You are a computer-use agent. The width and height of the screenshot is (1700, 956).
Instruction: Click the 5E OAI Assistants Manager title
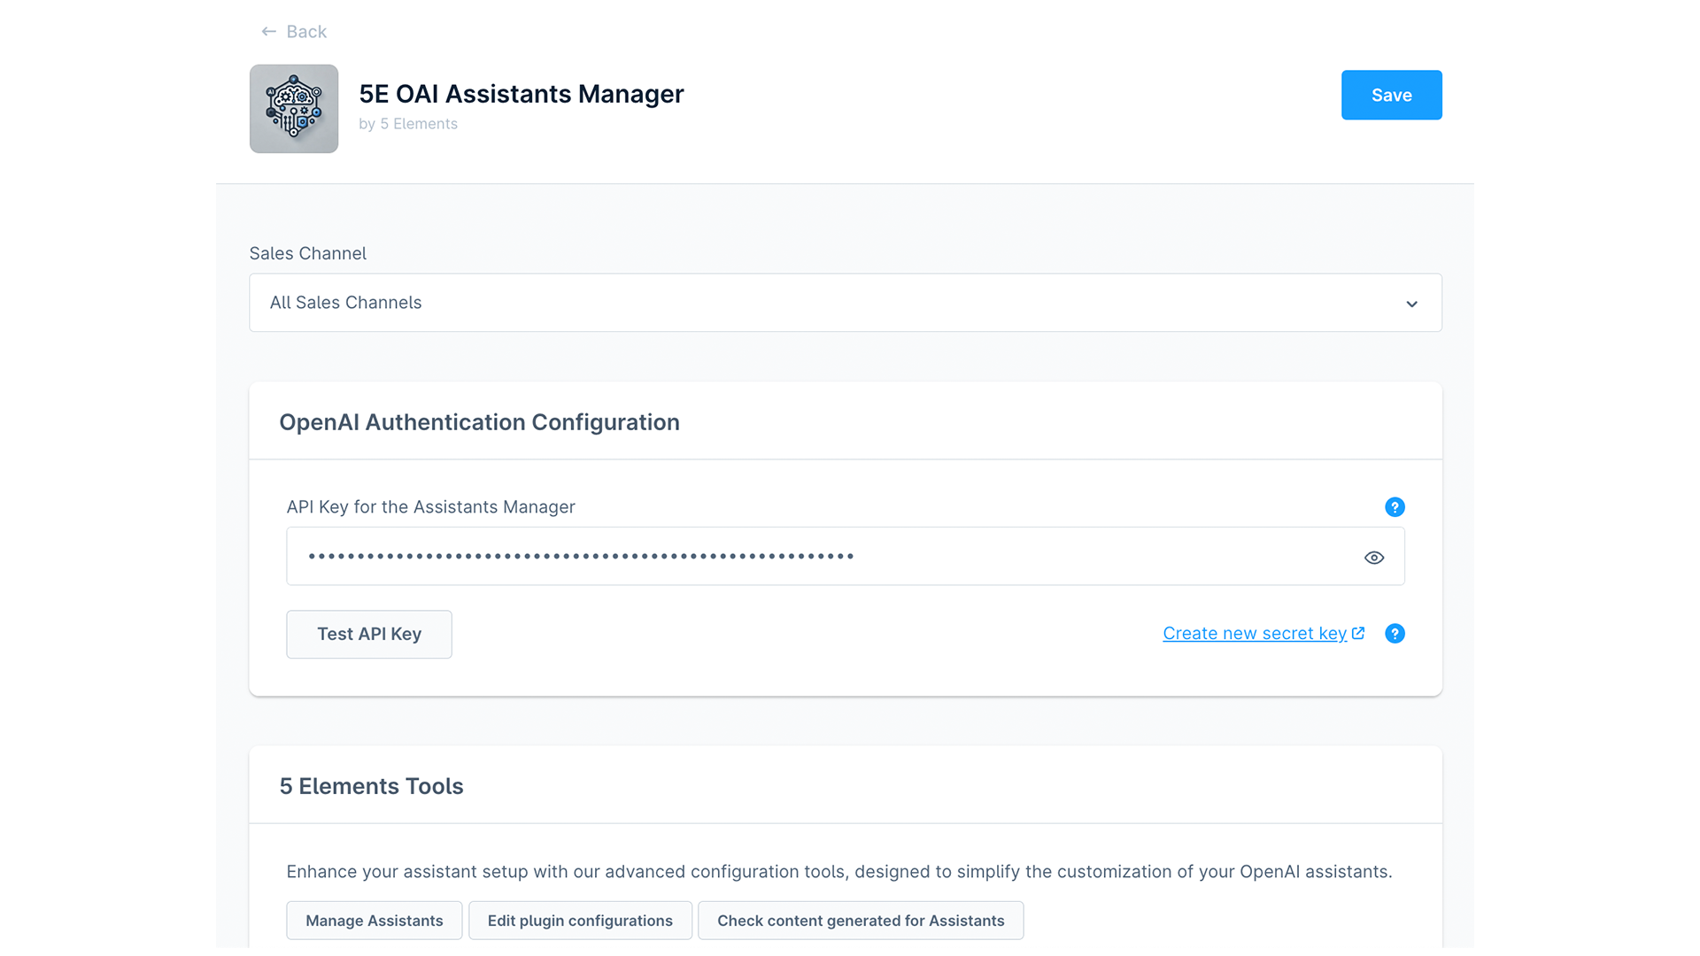[522, 94]
